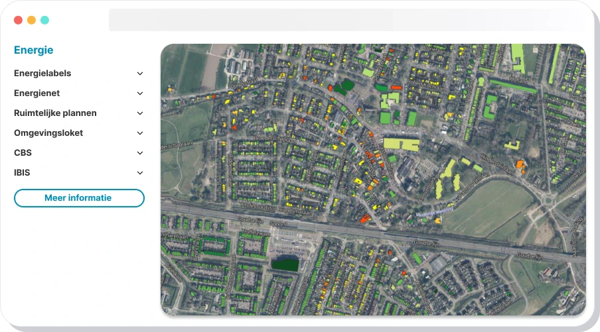Expand the Energielabels chevron
600x332 pixels.
[x=140, y=74]
